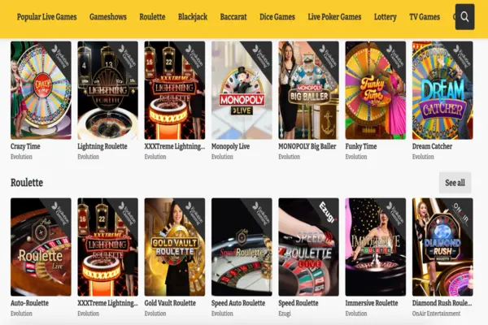The image size is (488, 325).
Task: Click the search magnifier icon
Action: [x=464, y=17]
